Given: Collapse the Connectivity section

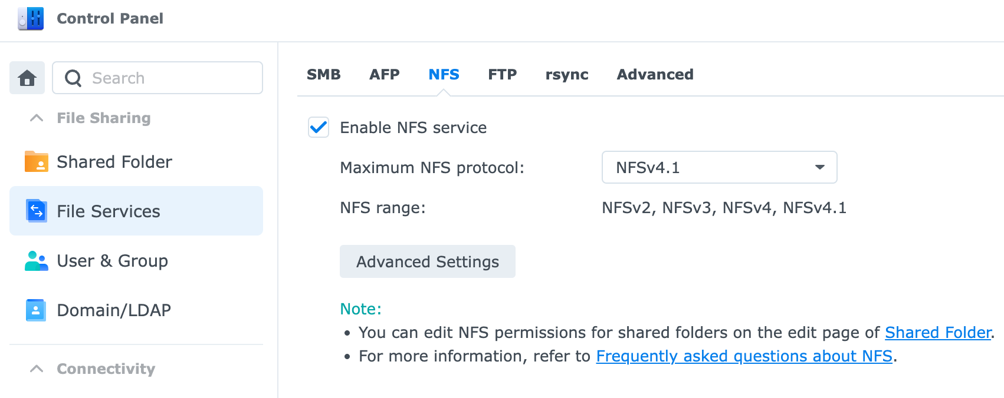Looking at the screenshot, I should (37, 369).
